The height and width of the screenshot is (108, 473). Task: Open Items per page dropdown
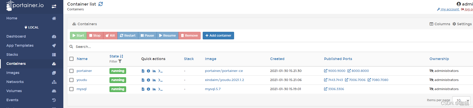[461, 100]
